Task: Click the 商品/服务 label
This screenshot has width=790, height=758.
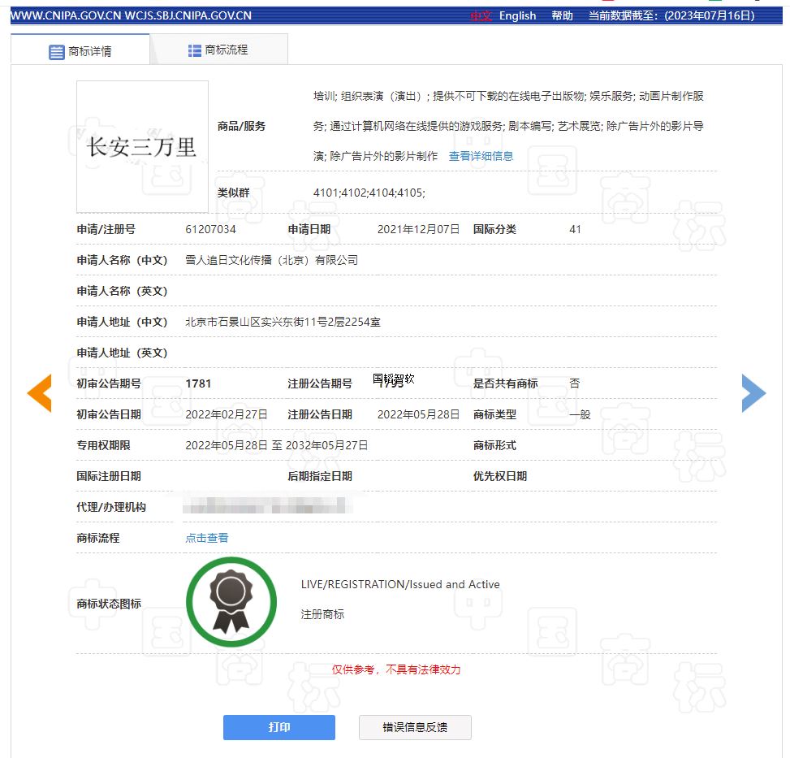Action: pyautogui.click(x=241, y=126)
